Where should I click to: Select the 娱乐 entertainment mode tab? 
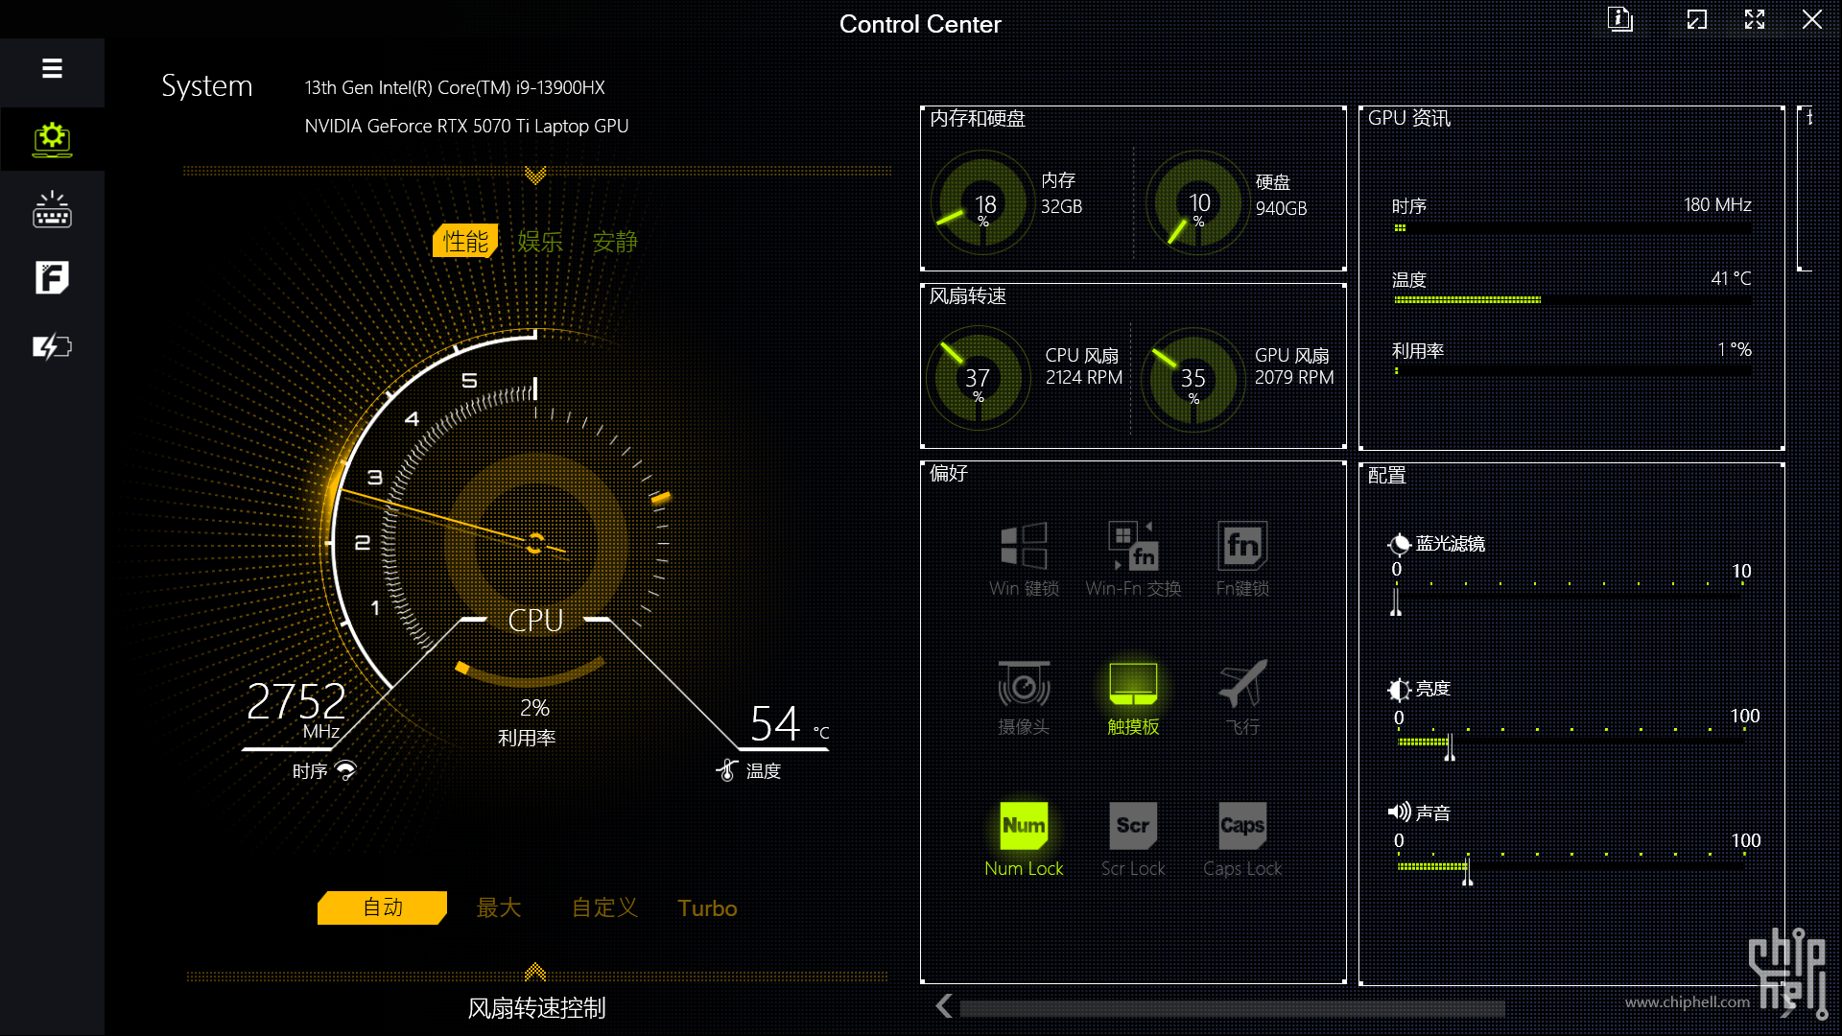(540, 241)
